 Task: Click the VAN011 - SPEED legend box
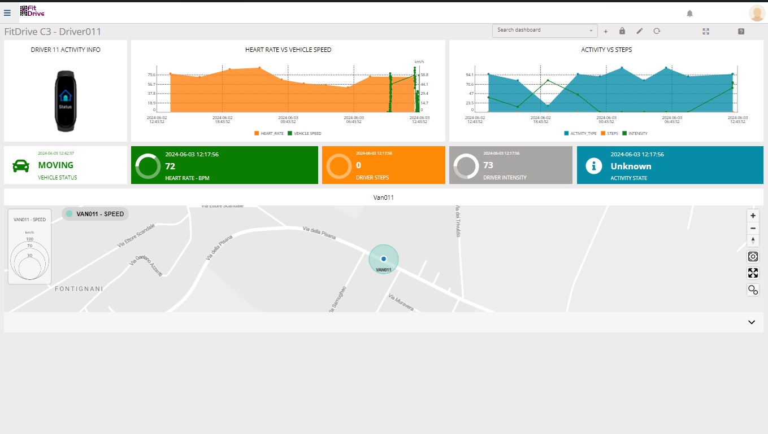[29, 246]
